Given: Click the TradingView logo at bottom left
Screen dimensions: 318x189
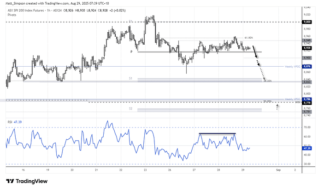Looking at the screenshot, I should [x=27, y=181].
